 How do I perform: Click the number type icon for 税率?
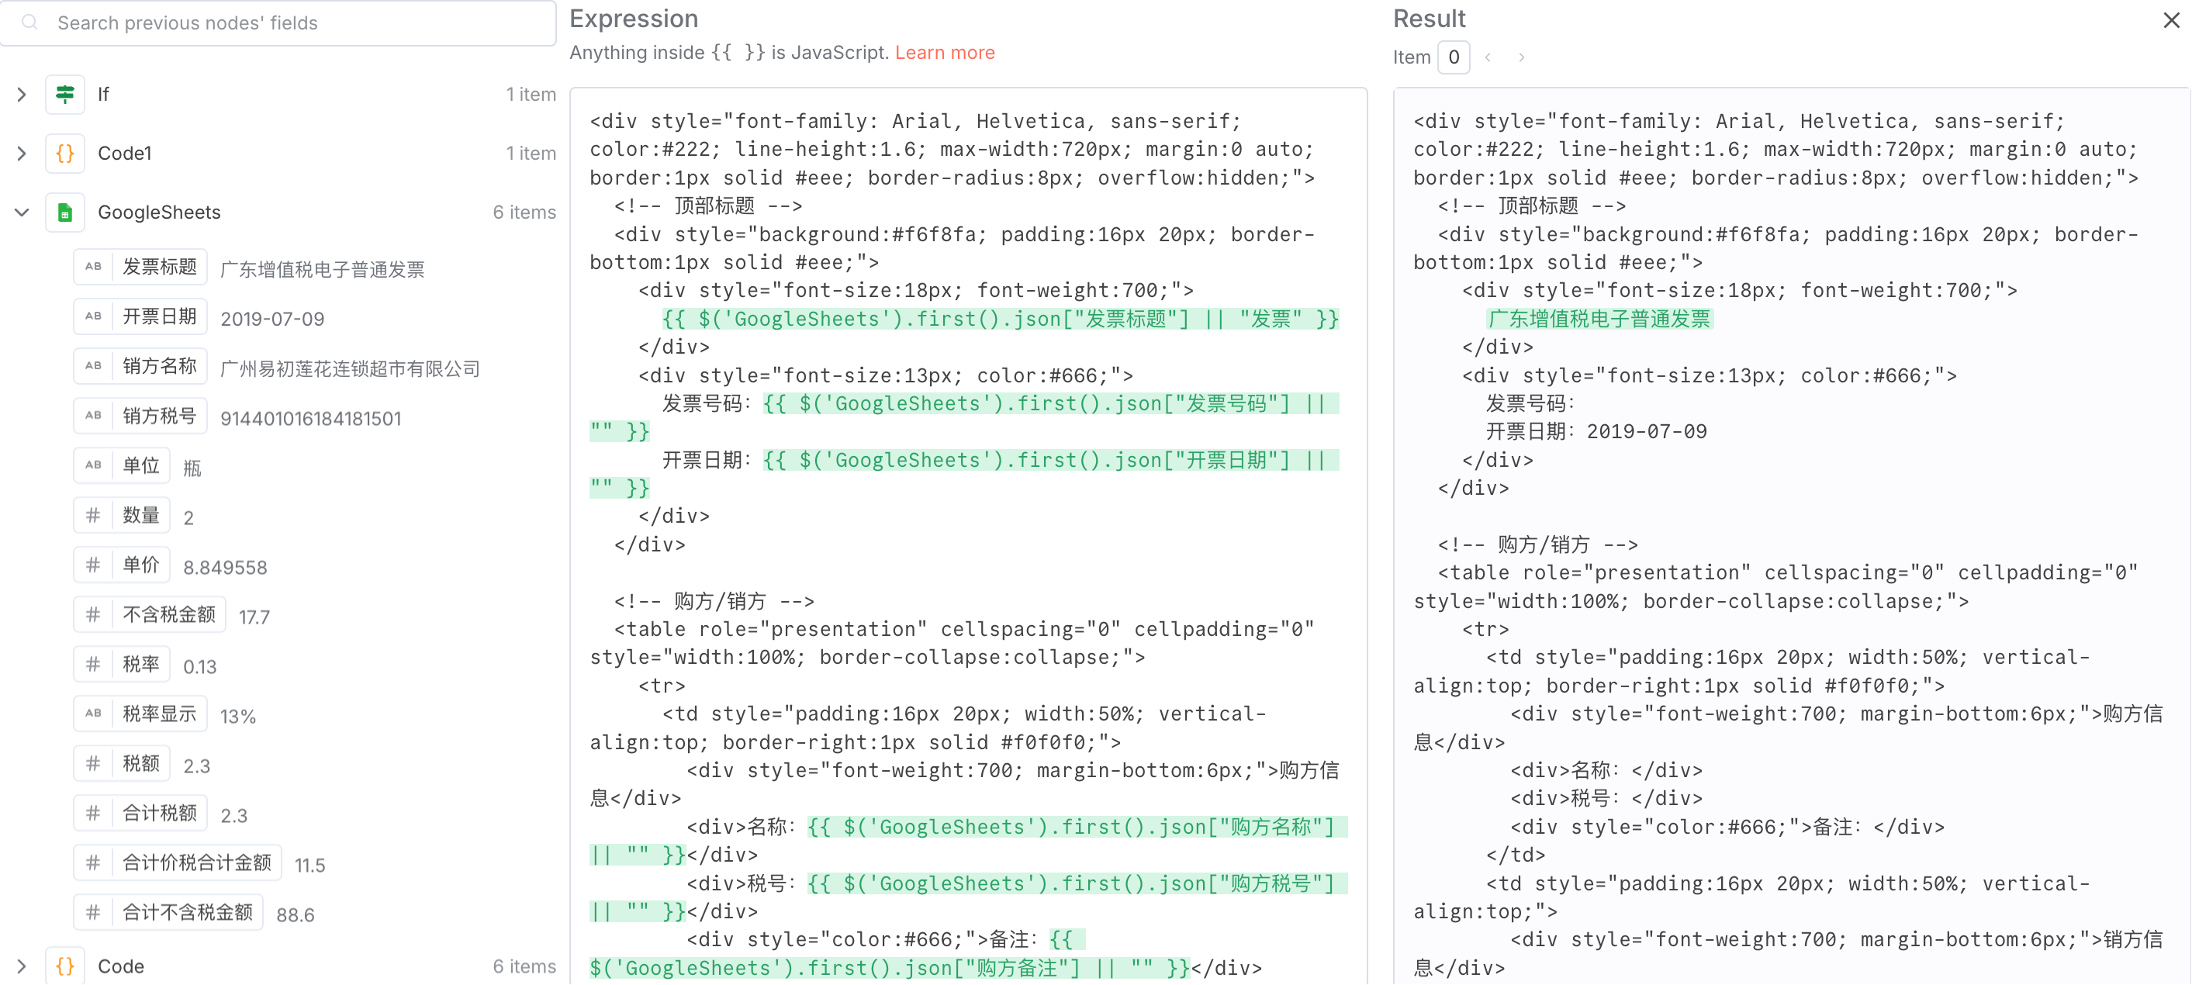[x=94, y=665]
